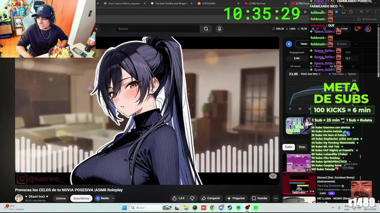Screen dimensions: 380x213
Task: Open the YouTube notifications bell
Action: tap(357, 29)
